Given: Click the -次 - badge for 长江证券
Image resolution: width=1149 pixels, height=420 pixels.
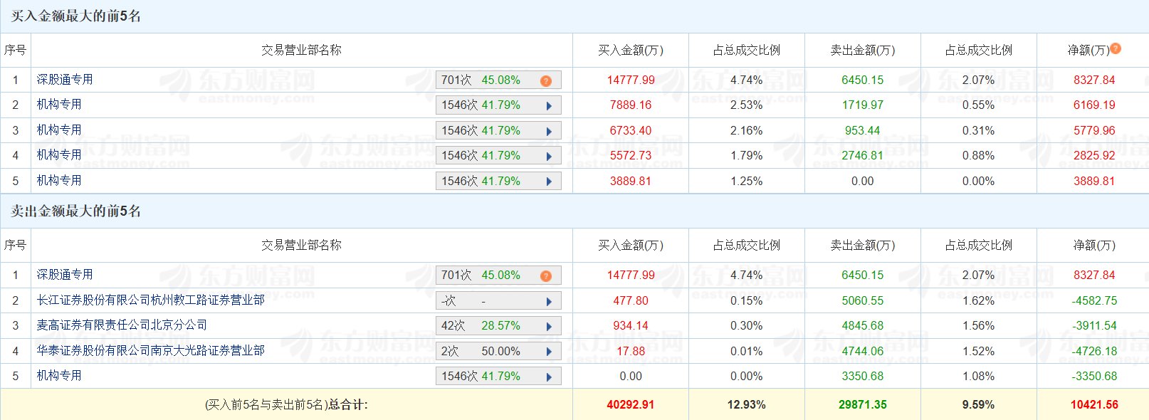Looking at the screenshot, I should coord(498,301).
